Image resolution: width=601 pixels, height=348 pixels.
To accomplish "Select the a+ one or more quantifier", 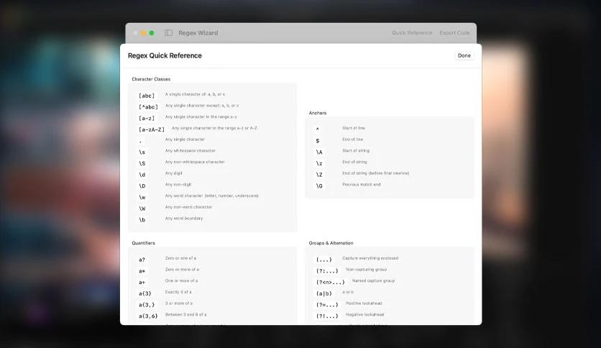I will click(x=142, y=283).
